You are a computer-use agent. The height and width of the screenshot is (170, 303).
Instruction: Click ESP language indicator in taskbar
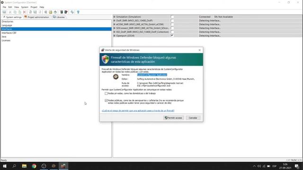[275, 166]
